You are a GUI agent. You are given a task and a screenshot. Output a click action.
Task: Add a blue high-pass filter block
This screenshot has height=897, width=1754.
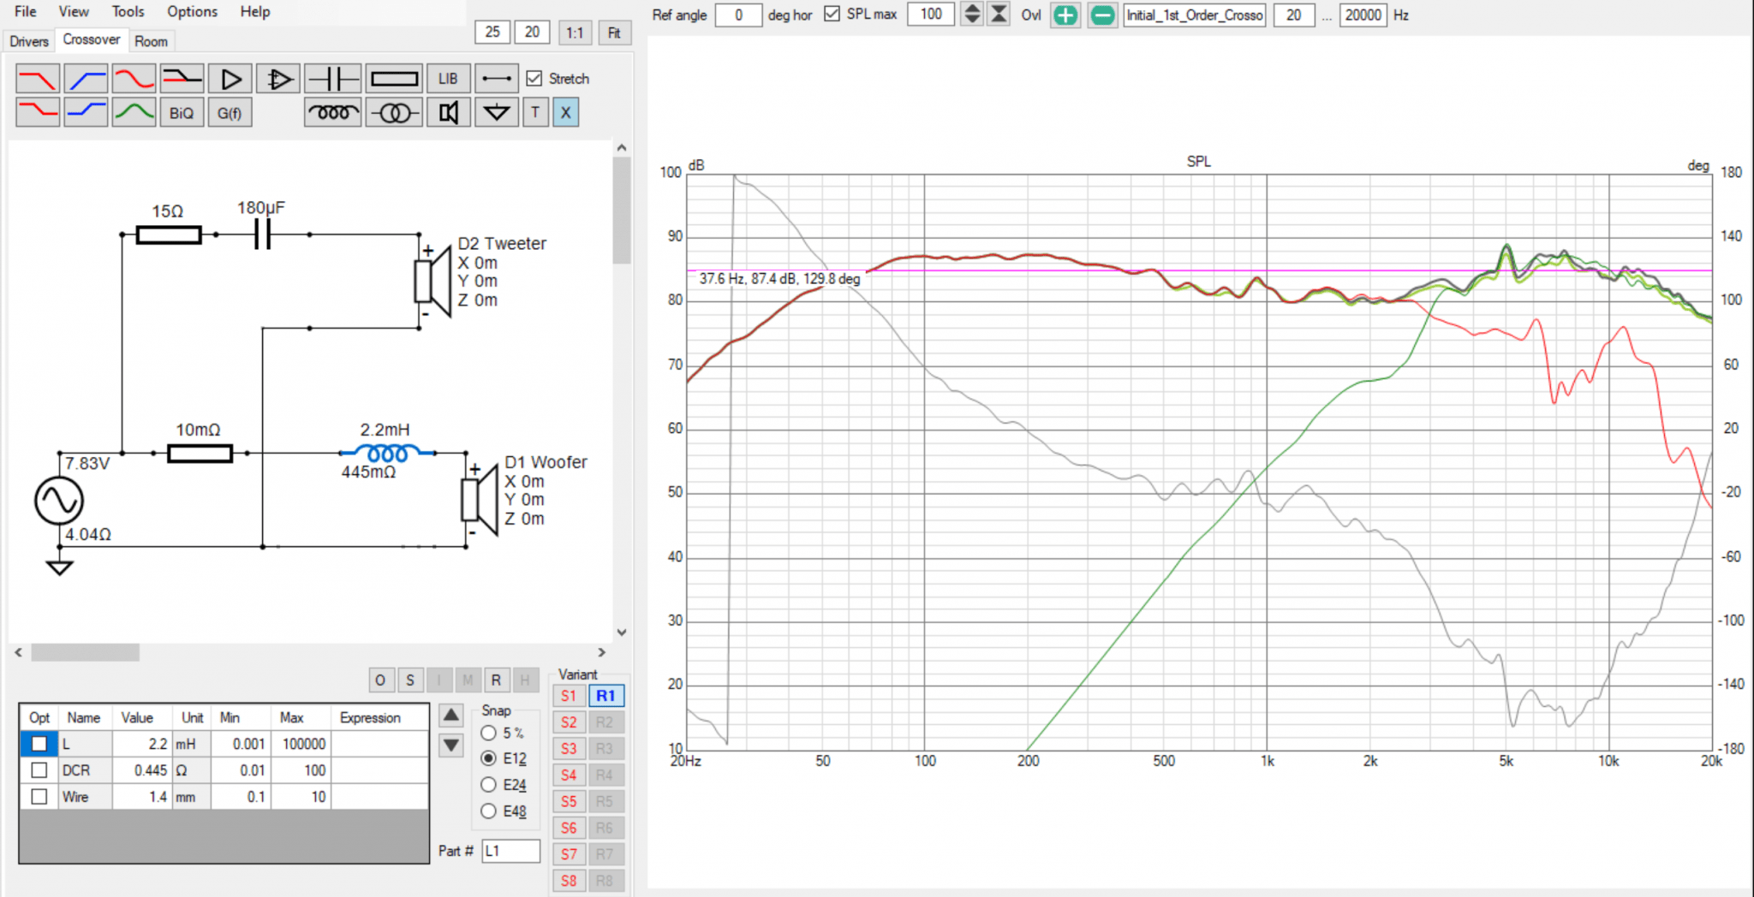pos(86,79)
